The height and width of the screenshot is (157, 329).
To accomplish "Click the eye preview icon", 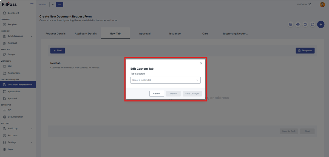I will tap(298, 24).
